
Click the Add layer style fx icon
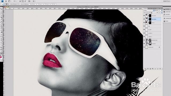[x=148, y=69]
